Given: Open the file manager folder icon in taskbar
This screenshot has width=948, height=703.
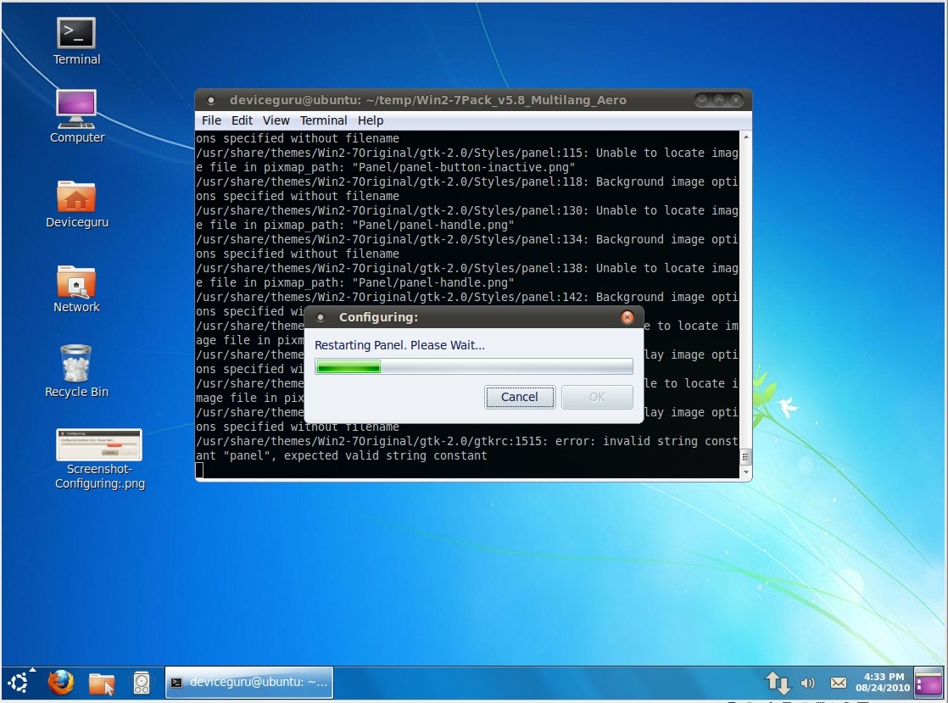Looking at the screenshot, I should [101, 683].
